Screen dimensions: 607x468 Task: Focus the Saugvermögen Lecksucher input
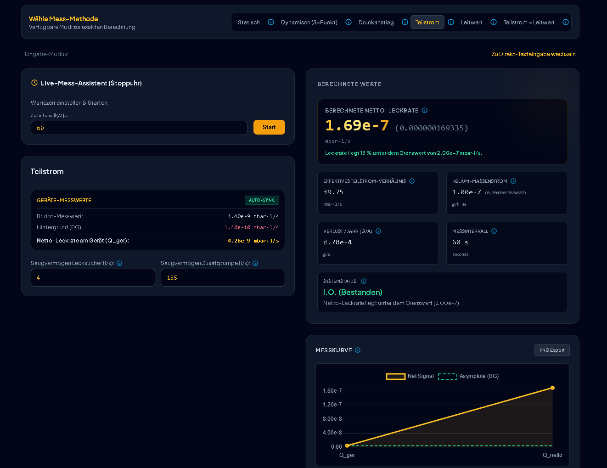click(x=93, y=277)
